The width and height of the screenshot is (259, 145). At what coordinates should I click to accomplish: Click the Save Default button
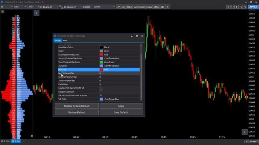click(x=121, y=112)
